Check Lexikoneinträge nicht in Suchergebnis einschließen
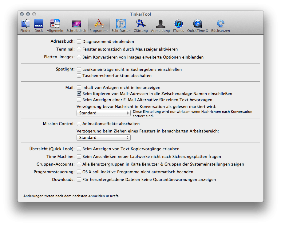The width and height of the screenshot is (281, 226). [x=79, y=69]
